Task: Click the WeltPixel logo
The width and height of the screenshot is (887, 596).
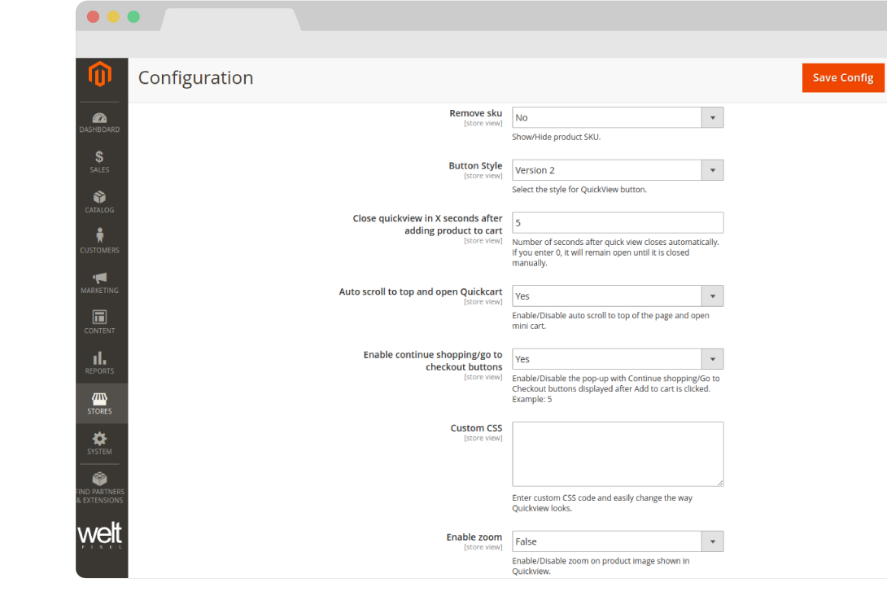Action: click(x=99, y=537)
